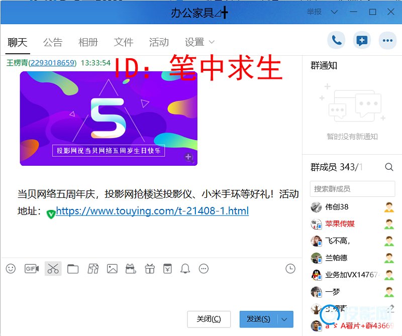Click the 暂时没有新通知 text
This screenshot has height=336, width=402.
click(x=352, y=137)
